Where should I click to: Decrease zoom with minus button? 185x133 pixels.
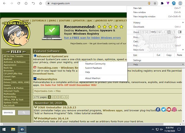[147, 32]
